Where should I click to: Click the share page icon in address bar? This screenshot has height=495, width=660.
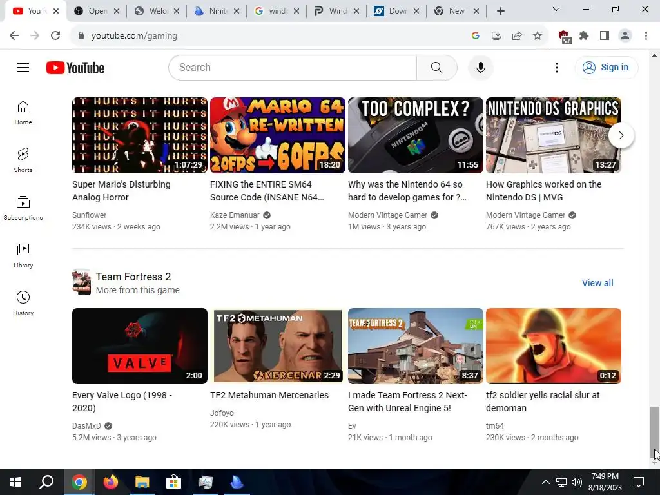(x=517, y=36)
